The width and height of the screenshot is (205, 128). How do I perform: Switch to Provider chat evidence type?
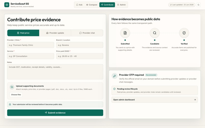coord(87,33)
